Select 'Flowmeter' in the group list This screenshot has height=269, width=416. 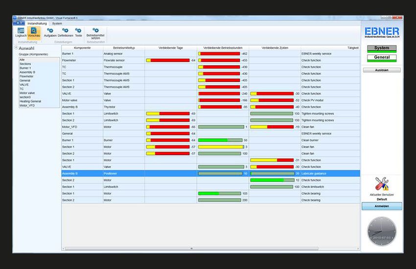(39, 76)
